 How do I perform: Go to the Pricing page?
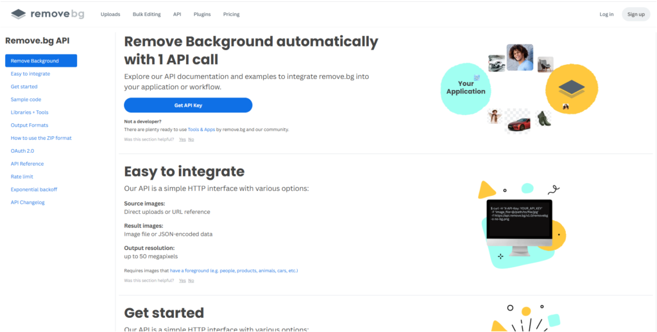(x=231, y=14)
